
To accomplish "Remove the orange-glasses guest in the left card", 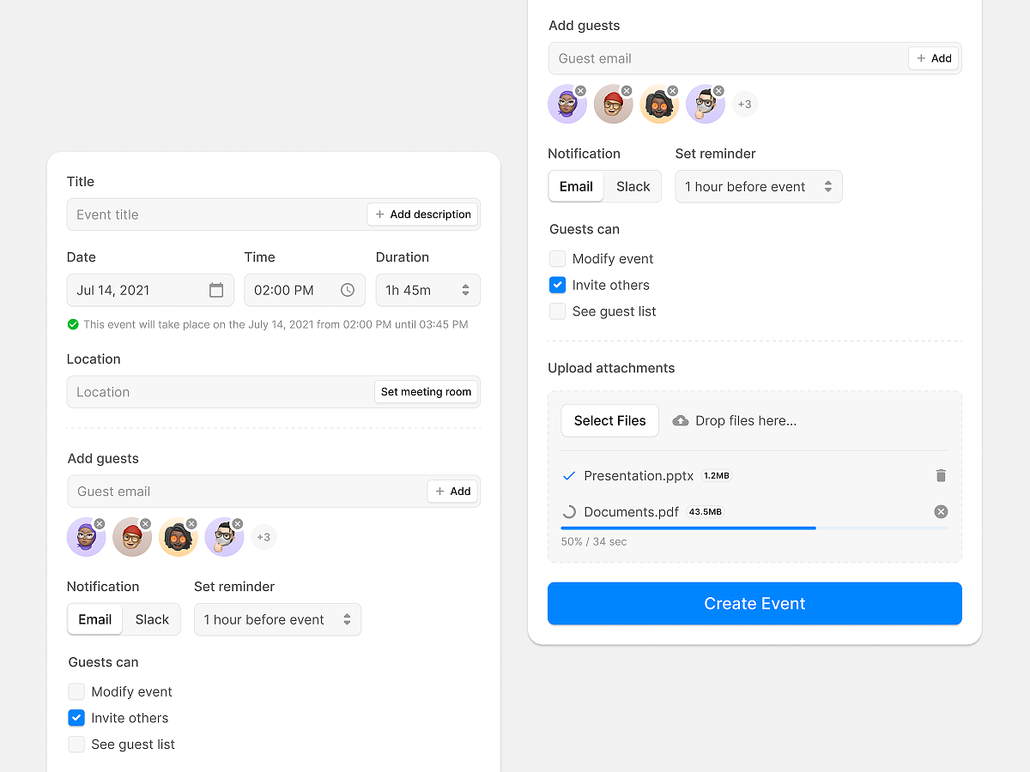I will (x=191, y=524).
